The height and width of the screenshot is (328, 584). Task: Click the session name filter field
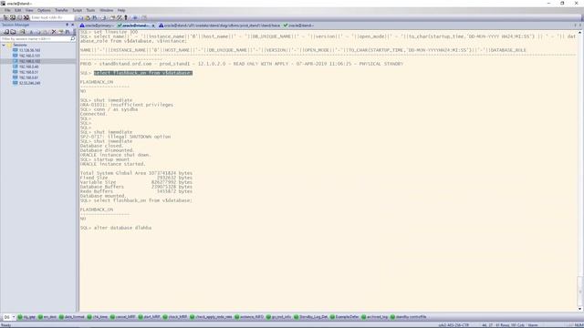[x=36, y=38]
